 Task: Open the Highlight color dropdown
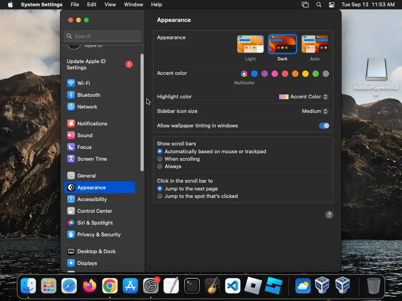(303, 97)
